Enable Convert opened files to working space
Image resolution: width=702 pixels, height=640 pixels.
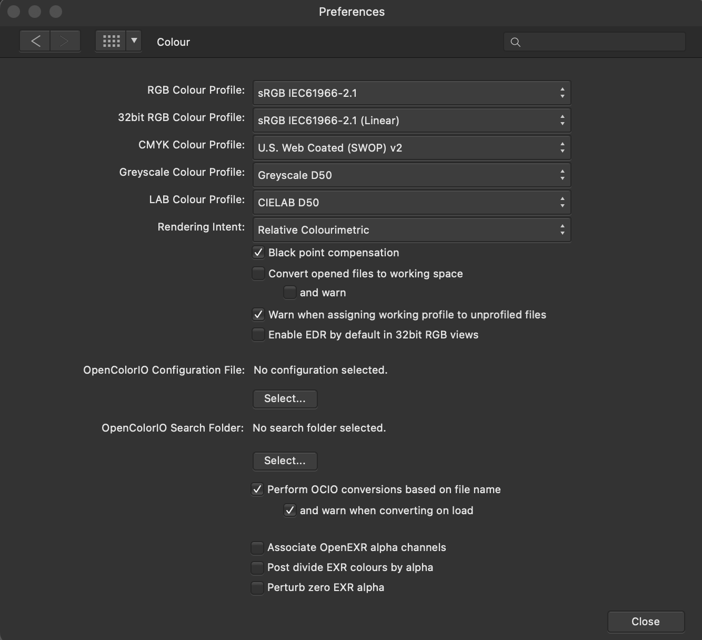pos(258,273)
